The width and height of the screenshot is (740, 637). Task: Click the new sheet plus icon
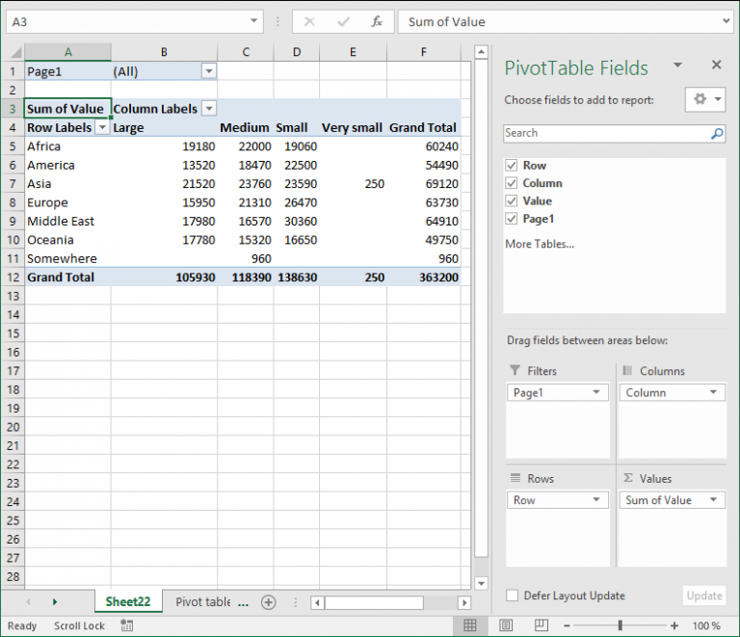(268, 602)
